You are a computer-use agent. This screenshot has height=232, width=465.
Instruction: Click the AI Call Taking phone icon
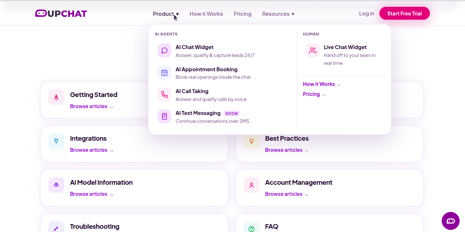(164, 95)
